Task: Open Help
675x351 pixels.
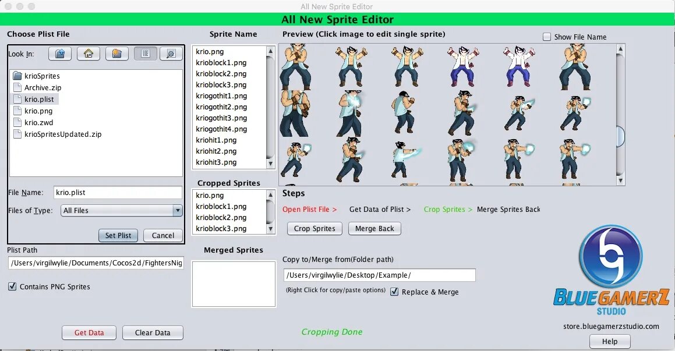Action: coord(610,342)
